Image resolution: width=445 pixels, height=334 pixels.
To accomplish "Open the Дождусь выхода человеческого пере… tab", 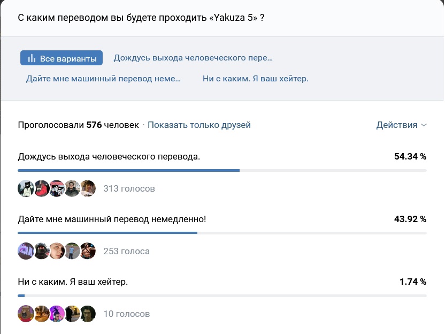I will coord(193,58).
